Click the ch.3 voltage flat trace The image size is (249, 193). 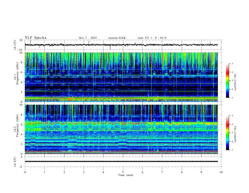pyautogui.click(x=121, y=161)
